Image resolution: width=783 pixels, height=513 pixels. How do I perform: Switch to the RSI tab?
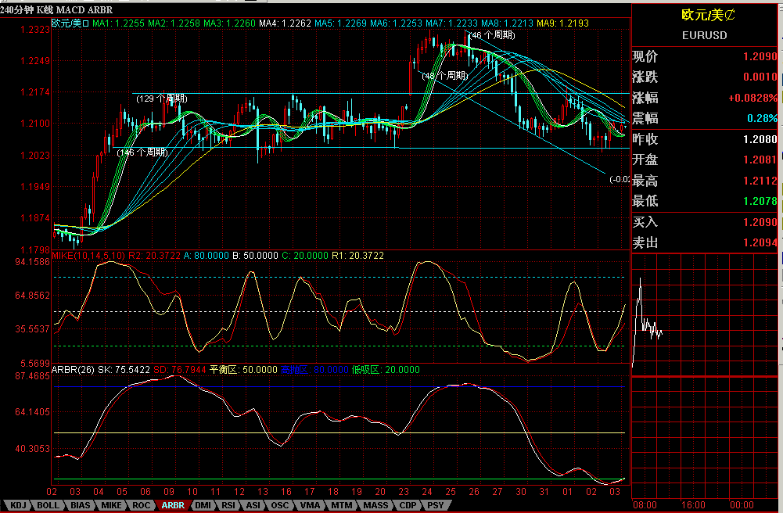pos(228,505)
